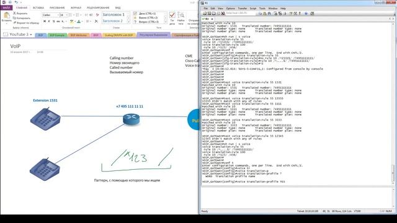
Task: Activate Формат по образцу format painter
Action: 26,23
